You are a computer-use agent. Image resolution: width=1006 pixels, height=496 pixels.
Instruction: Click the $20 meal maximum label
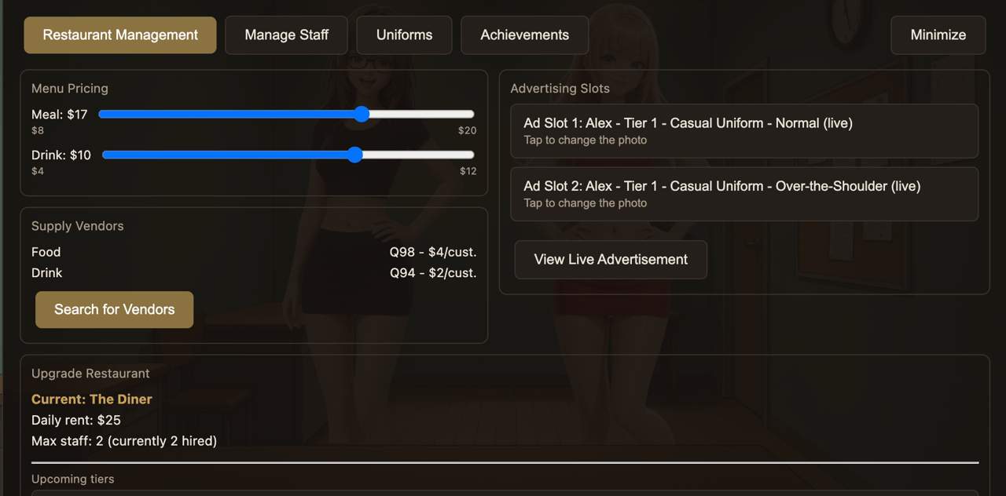(468, 130)
